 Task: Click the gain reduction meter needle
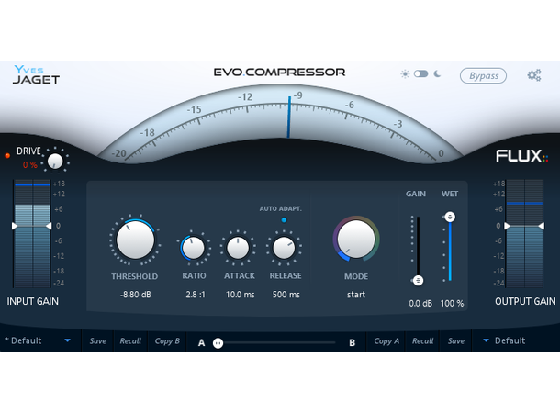[289, 117]
